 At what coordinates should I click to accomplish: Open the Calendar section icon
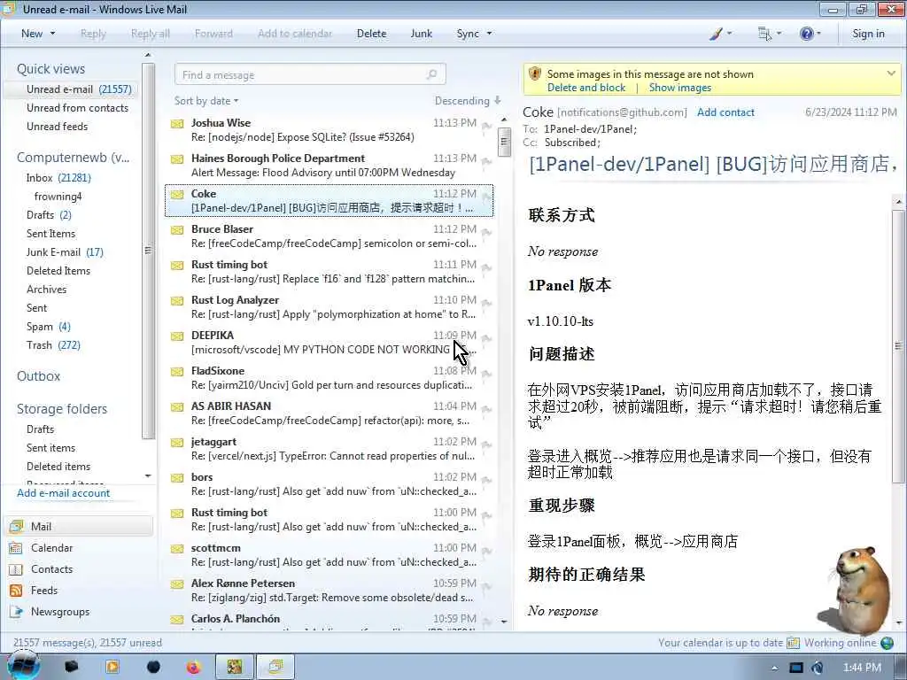click(16, 547)
